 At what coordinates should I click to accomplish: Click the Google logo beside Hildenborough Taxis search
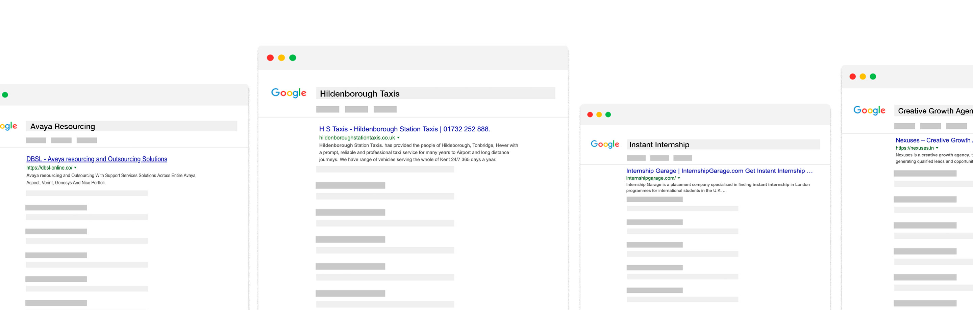(289, 93)
